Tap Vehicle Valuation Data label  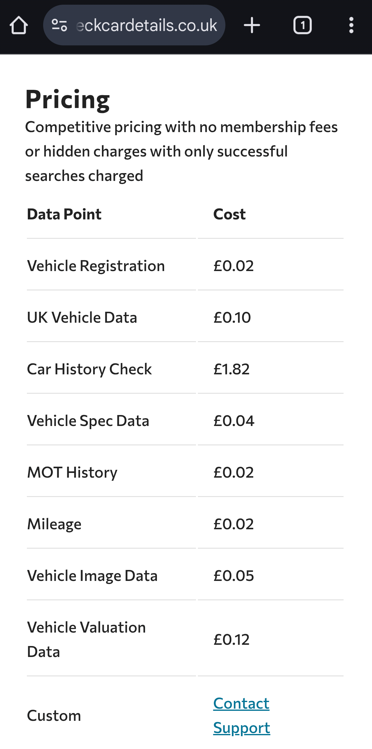(86, 639)
